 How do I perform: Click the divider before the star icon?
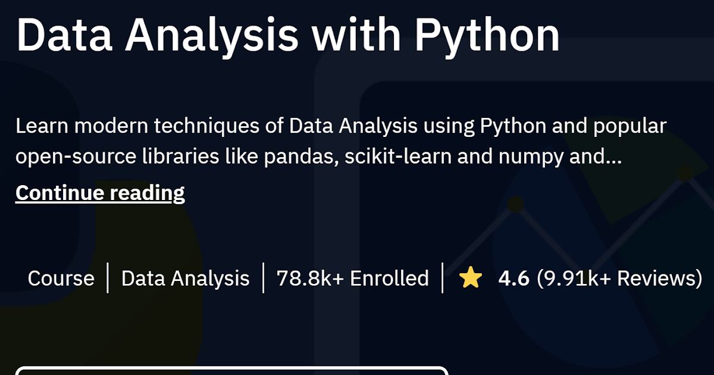point(443,278)
